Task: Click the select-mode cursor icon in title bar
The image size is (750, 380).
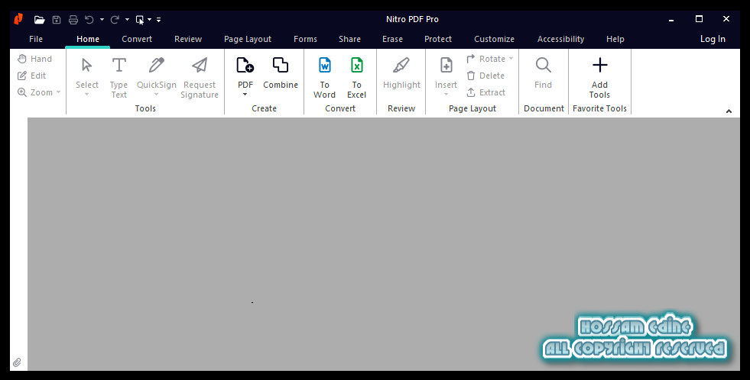Action: 140,20
